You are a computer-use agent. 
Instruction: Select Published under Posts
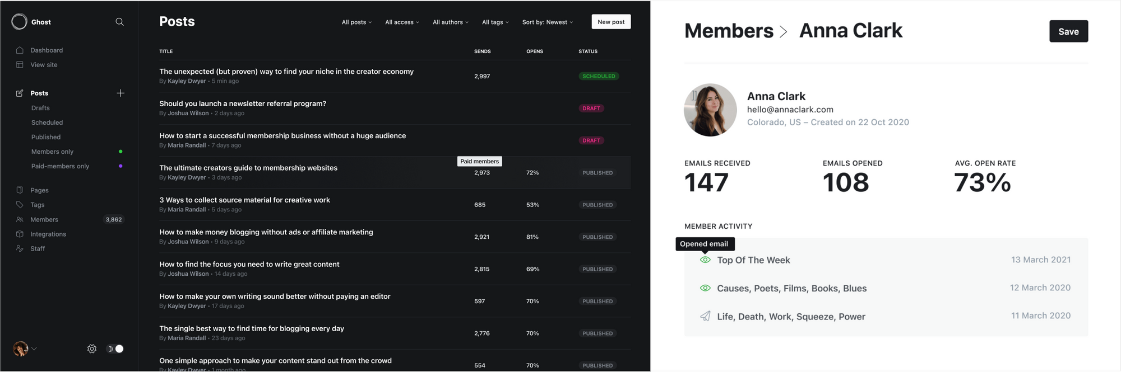(46, 137)
